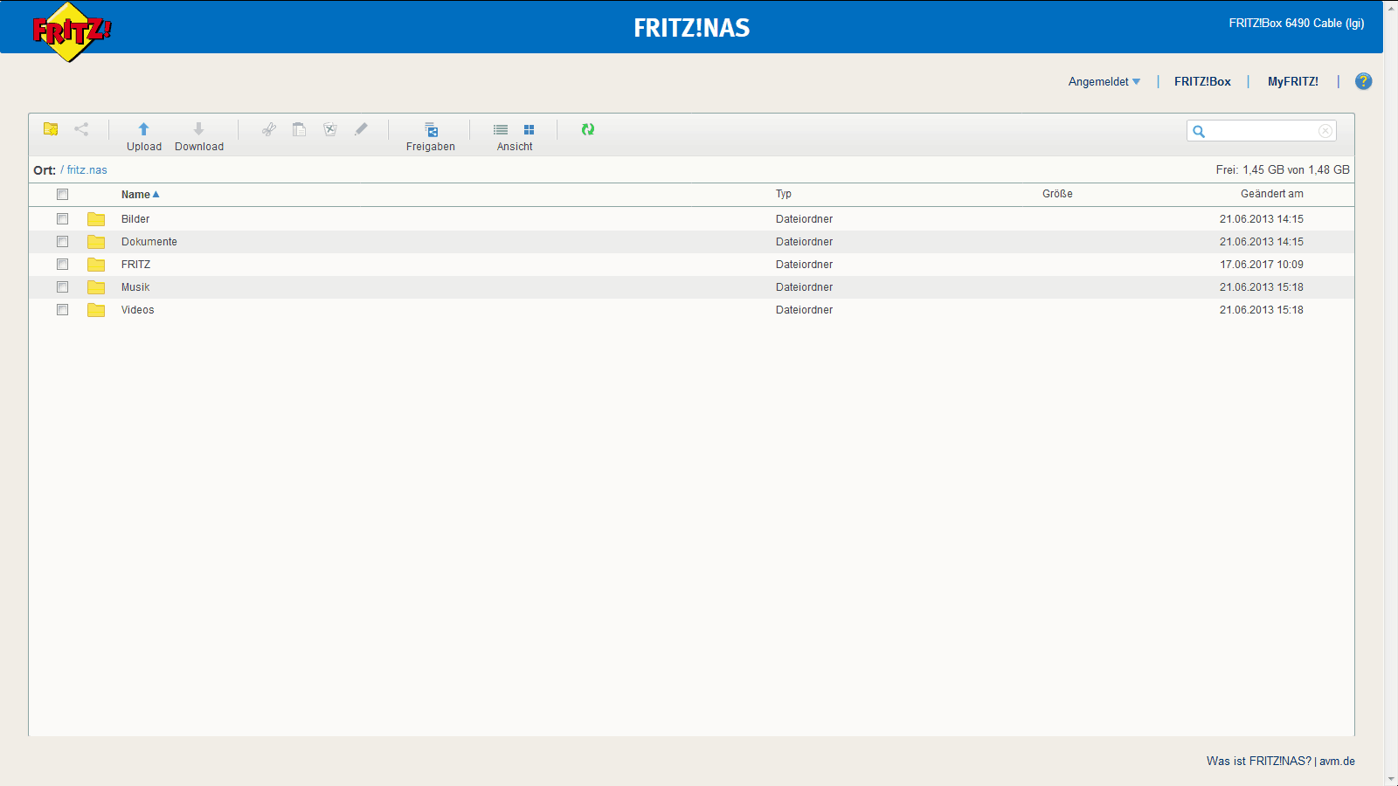Viewport: 1398px width, 786px height.
Task: Click date '17.06.2017 10:09'
Action: [x=1262, y=265]
